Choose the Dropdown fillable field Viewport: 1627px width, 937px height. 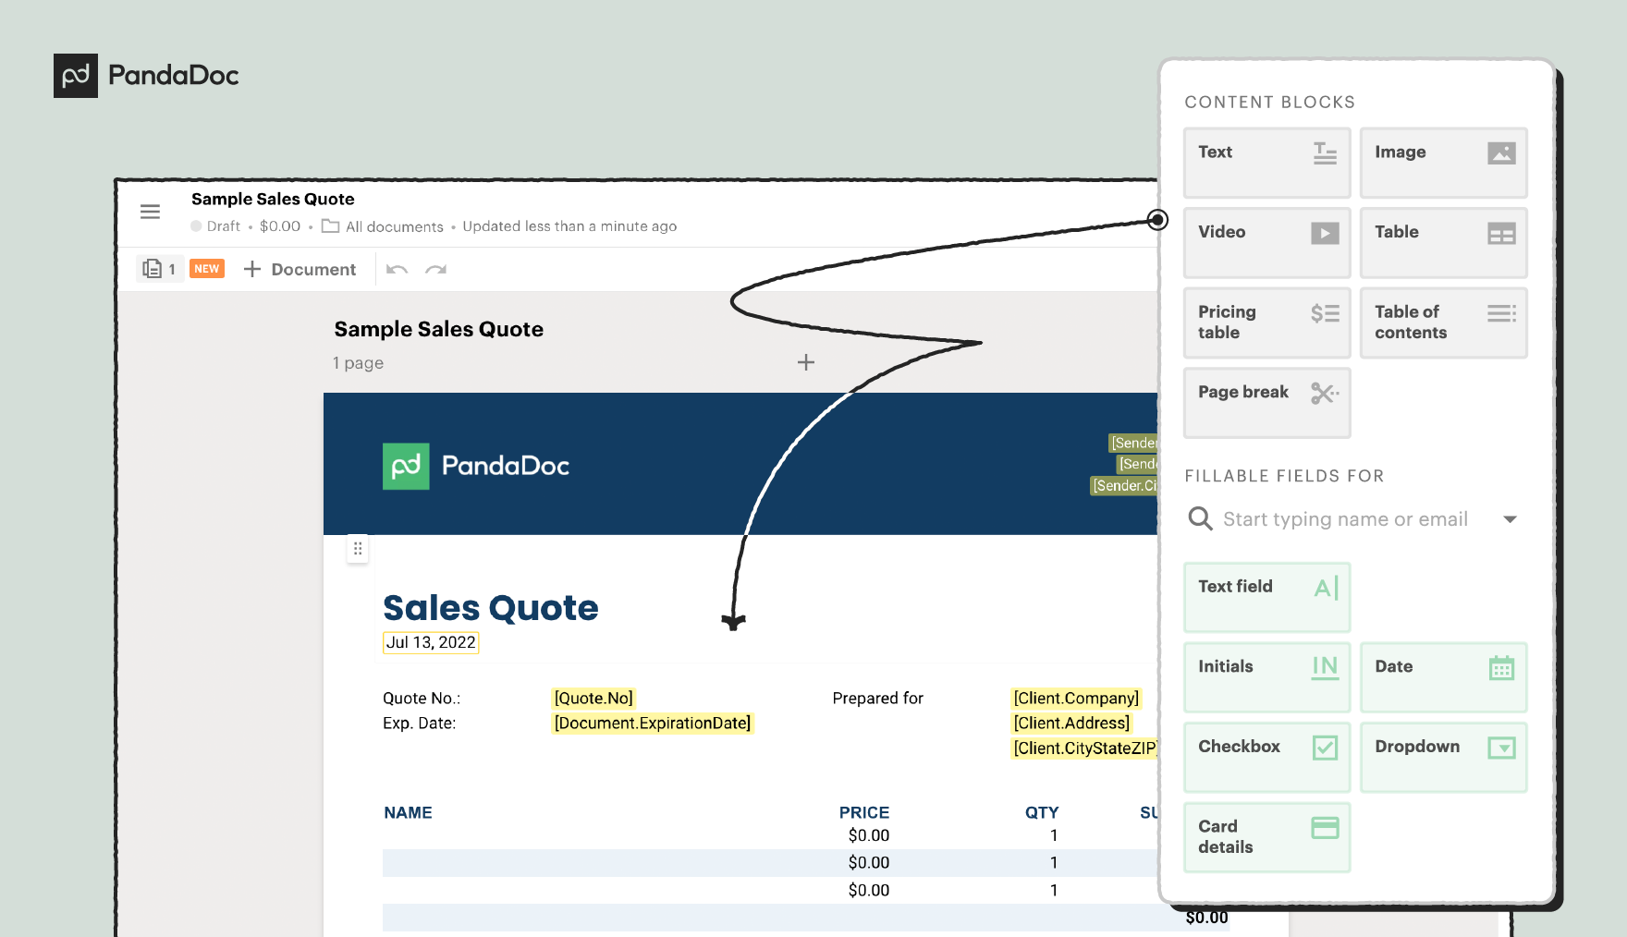click(x=1444, y=757)
